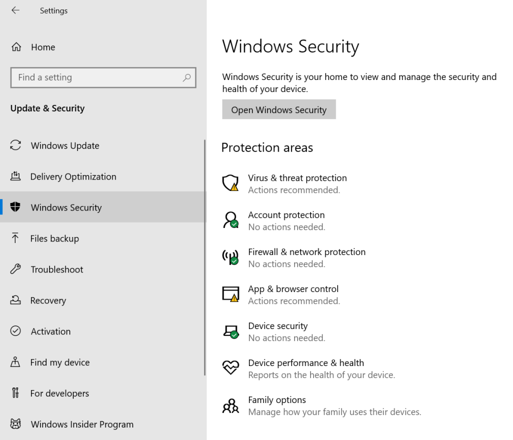Click the magnifier icon in search box
The width and height of the screenshot is (513, 440).
[186, 77]
